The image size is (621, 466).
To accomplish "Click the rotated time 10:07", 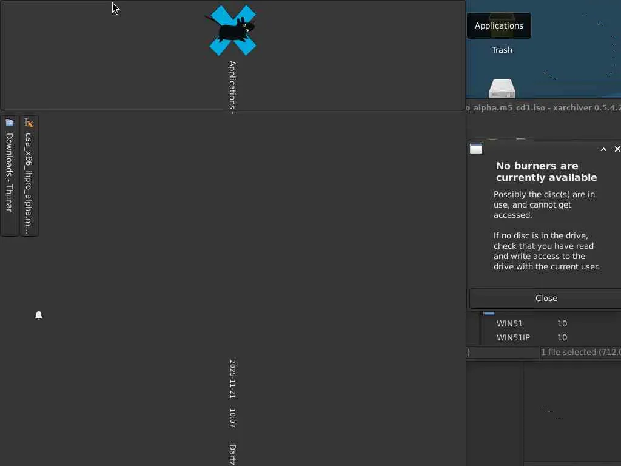I will click(x=232, y=418).
